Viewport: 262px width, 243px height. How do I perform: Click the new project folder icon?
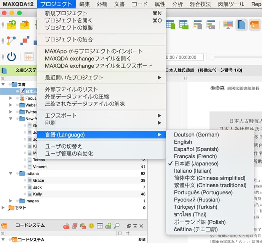pos(11,25)
